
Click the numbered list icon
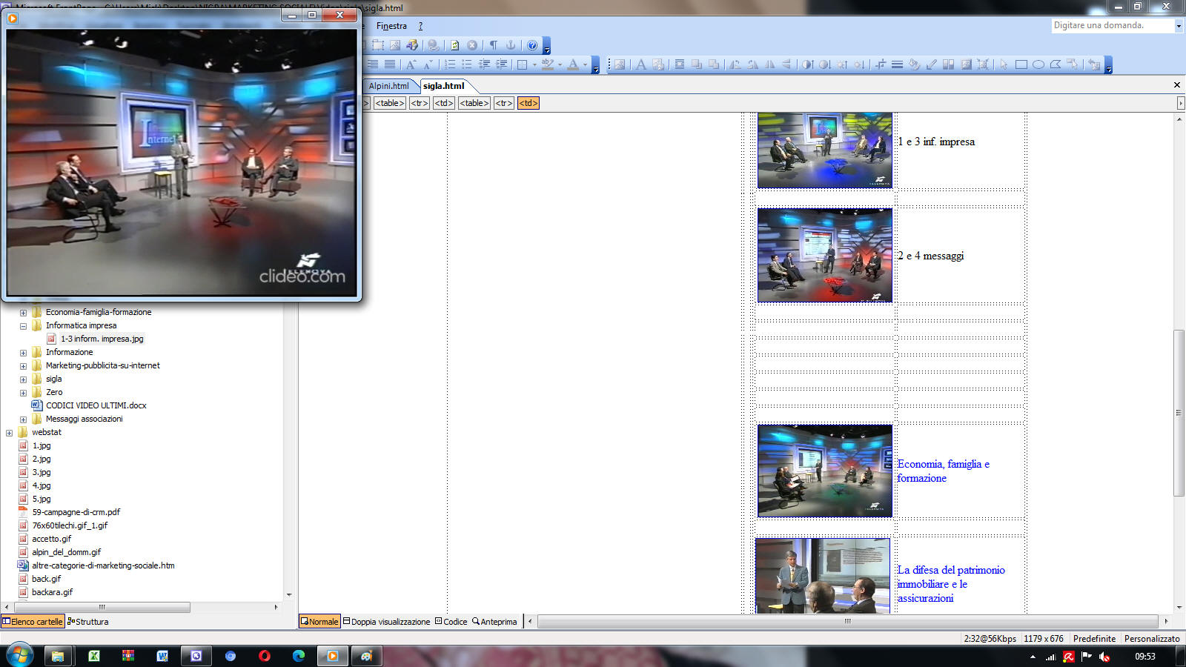pyautogui.click(x=450, y=64)
